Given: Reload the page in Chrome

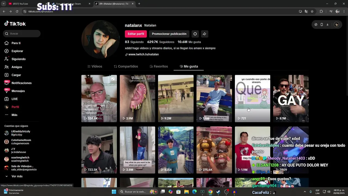Looking at the screenshot, I should [x=17, y=11].
